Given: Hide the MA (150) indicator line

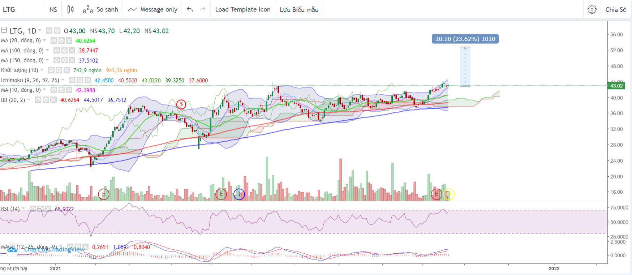Looking at the screenshot, I should (x=57, y=60).
